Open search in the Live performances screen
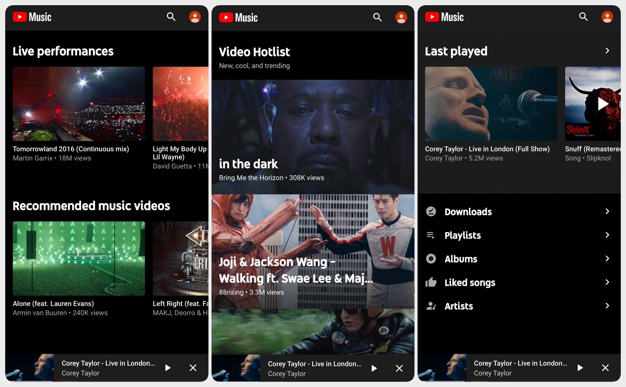The height and width of the screenshot is (387, 626). [x=171, y=17]
